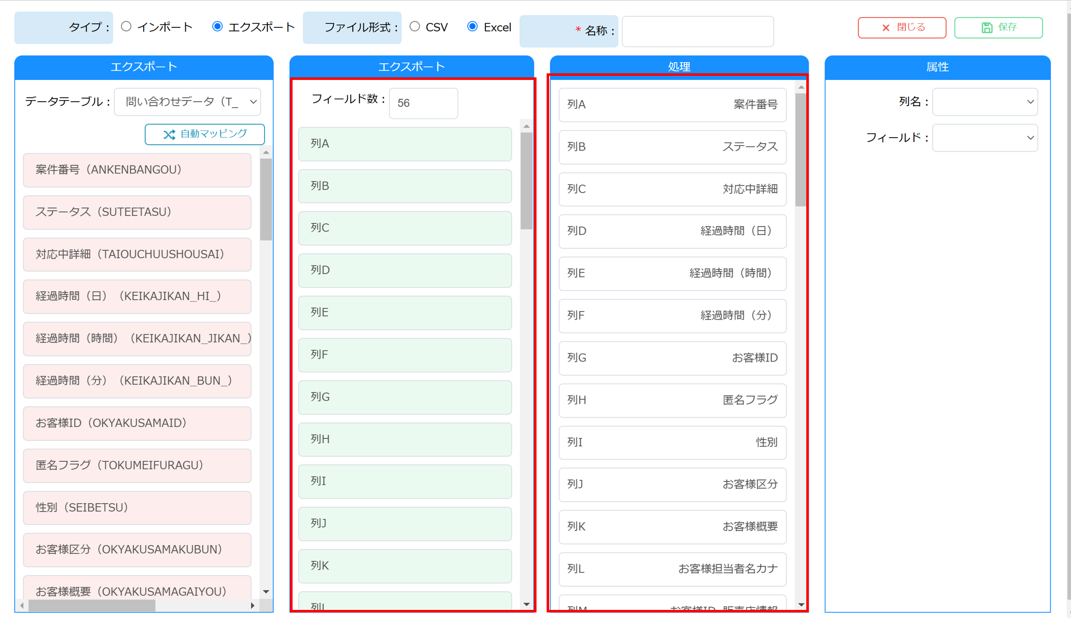1071x618 pixels.
Task: Click green 列H item in export list
Action: pos(405,439)
